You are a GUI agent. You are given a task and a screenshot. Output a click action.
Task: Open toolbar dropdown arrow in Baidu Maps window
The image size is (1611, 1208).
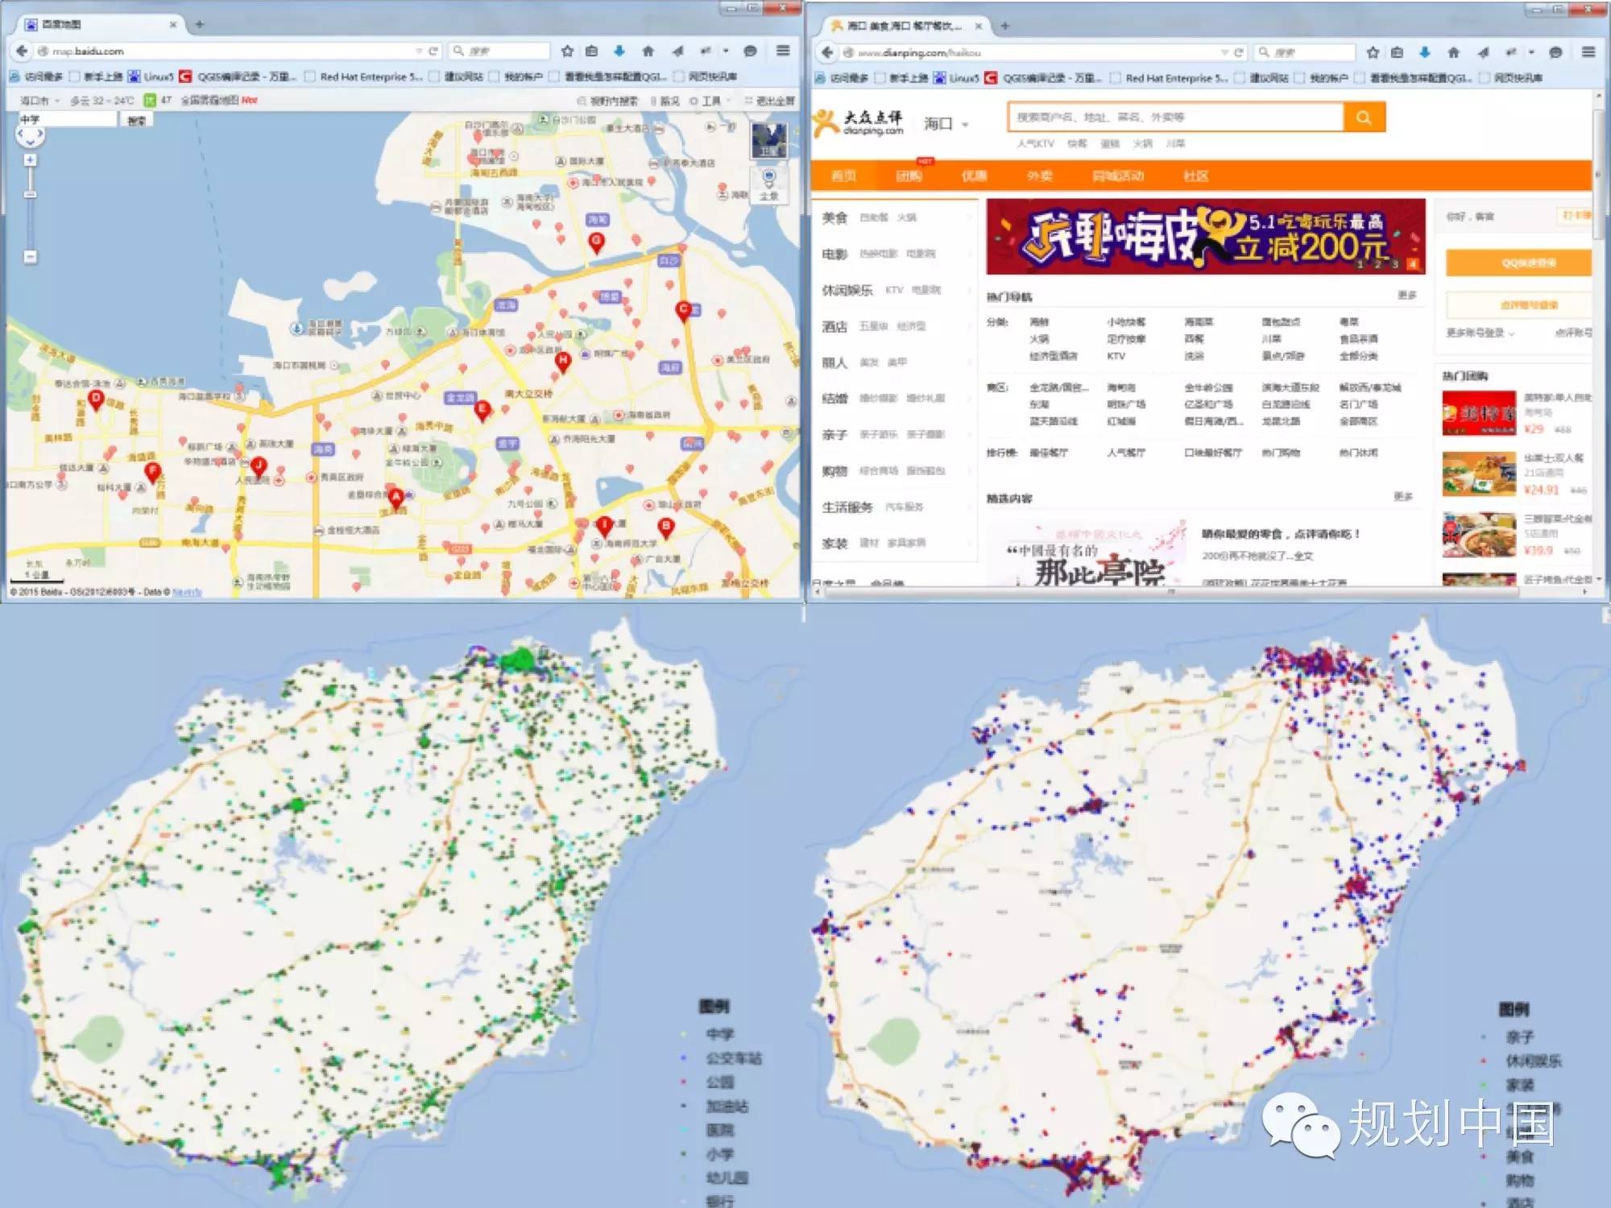point(726,51)
